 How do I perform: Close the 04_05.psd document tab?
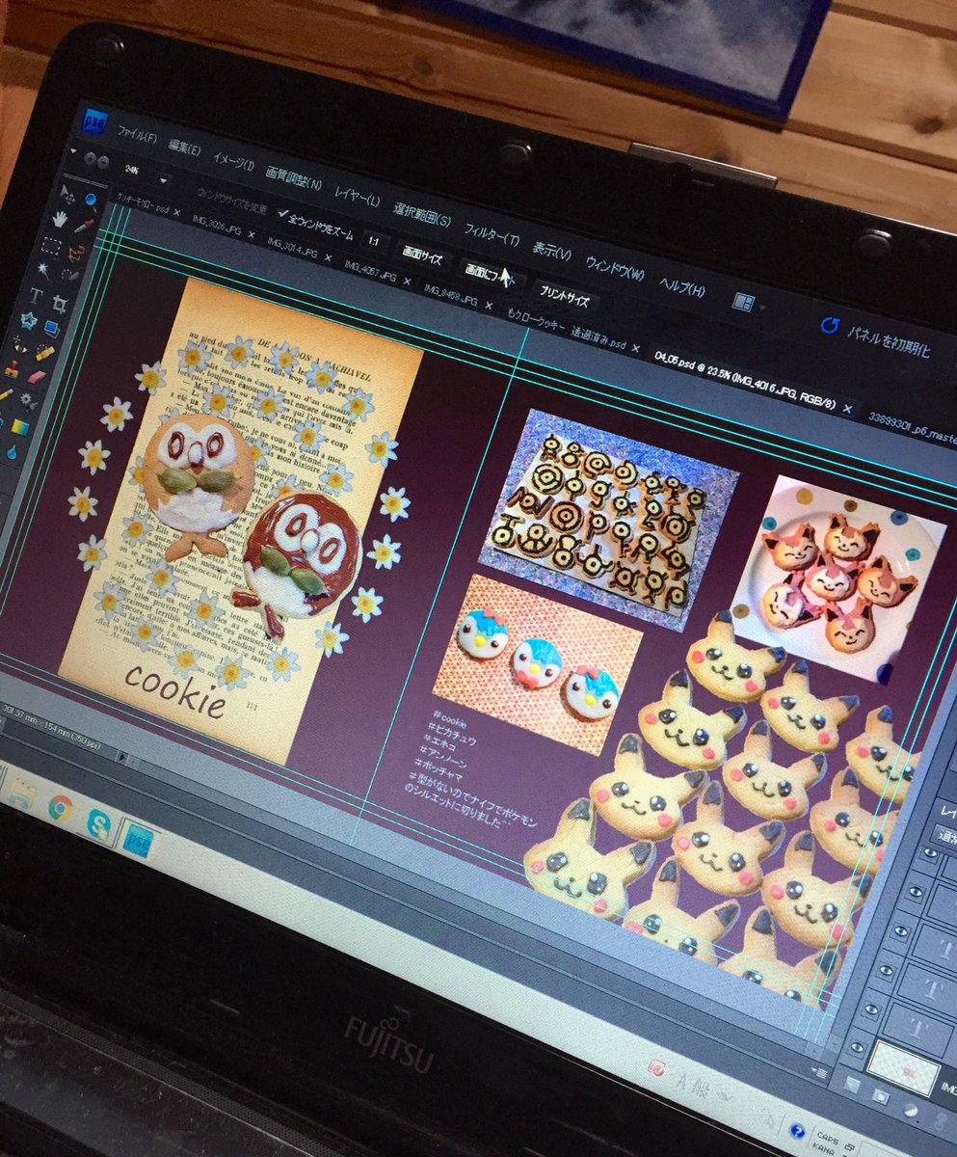847,408
